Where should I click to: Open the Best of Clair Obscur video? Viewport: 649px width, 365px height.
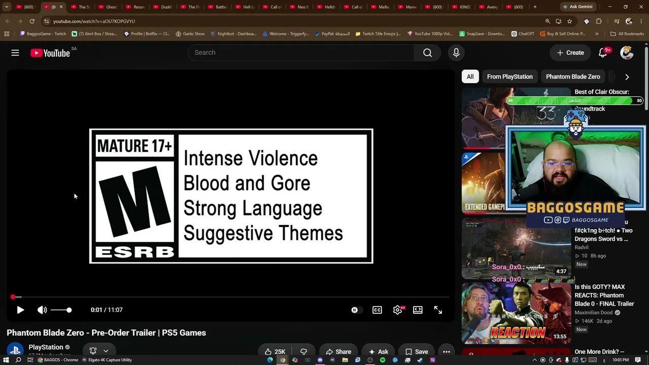pyautogui.click(x=516, y=118)
